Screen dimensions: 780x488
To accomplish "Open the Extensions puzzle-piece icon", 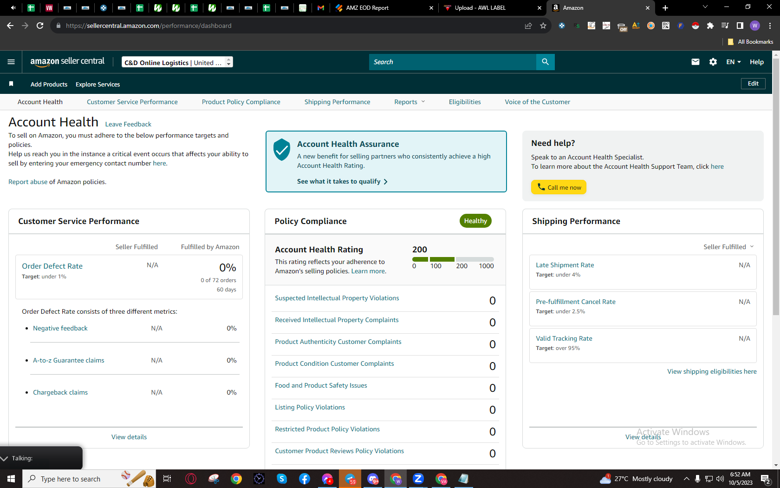I will pyautogui.click(x=710, y=26).
